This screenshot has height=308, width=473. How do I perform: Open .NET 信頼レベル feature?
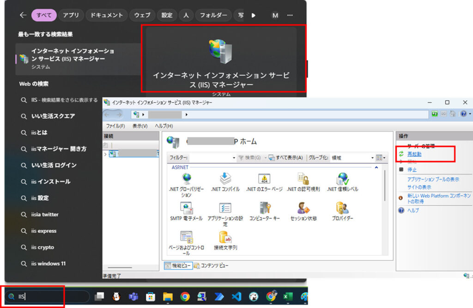[x=342, y=182]
